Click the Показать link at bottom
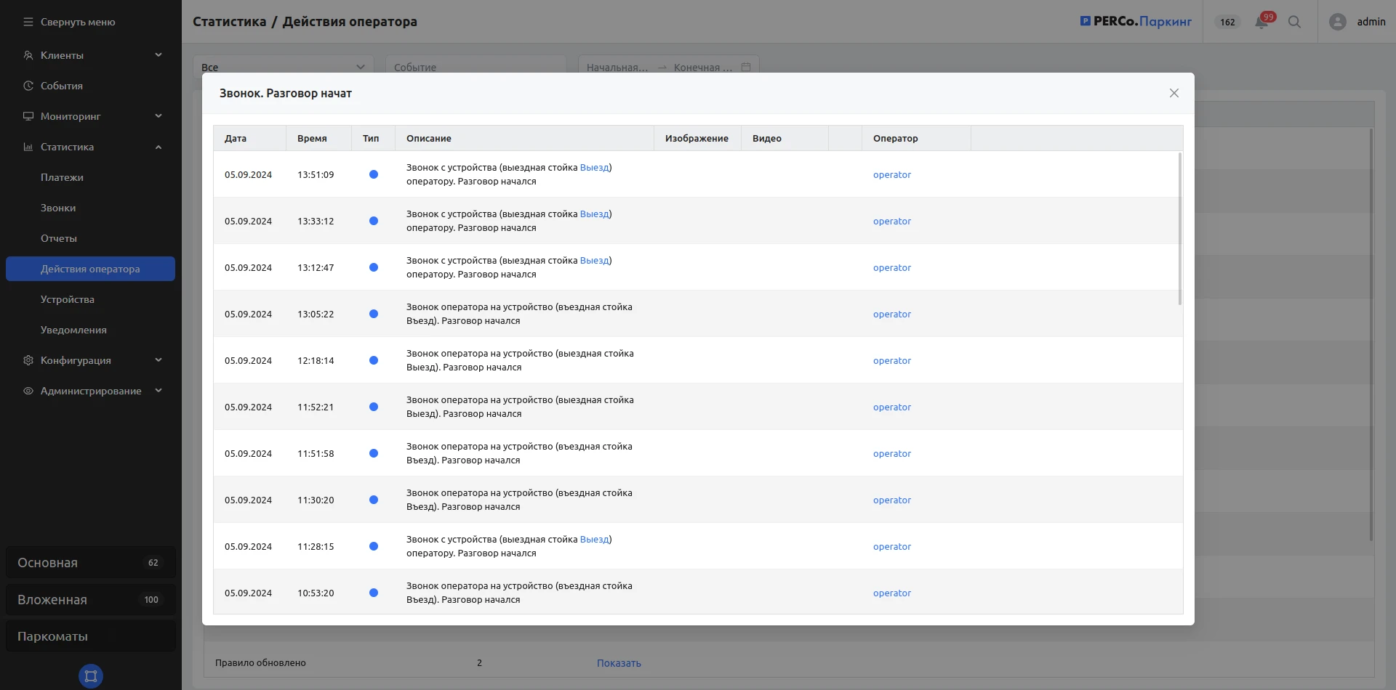Image resolution: width=1396 pixels, height=690 pixels. coord(619,663)
